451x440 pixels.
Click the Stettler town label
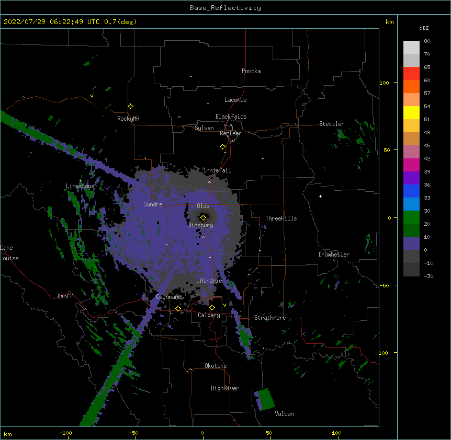pos(332,124)
